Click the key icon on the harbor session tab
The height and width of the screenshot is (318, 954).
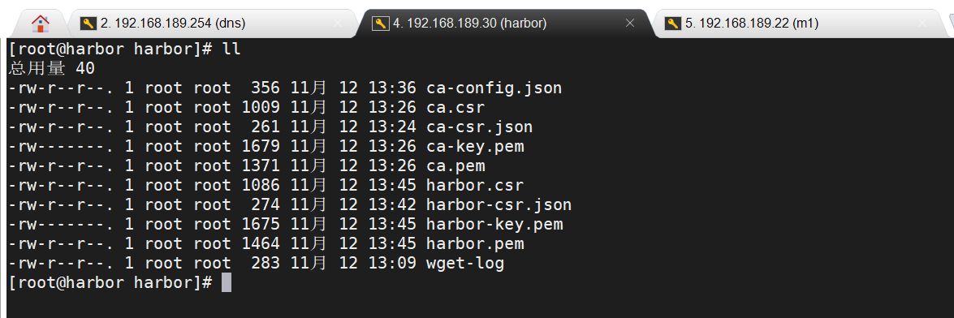[x=381, y=24]
